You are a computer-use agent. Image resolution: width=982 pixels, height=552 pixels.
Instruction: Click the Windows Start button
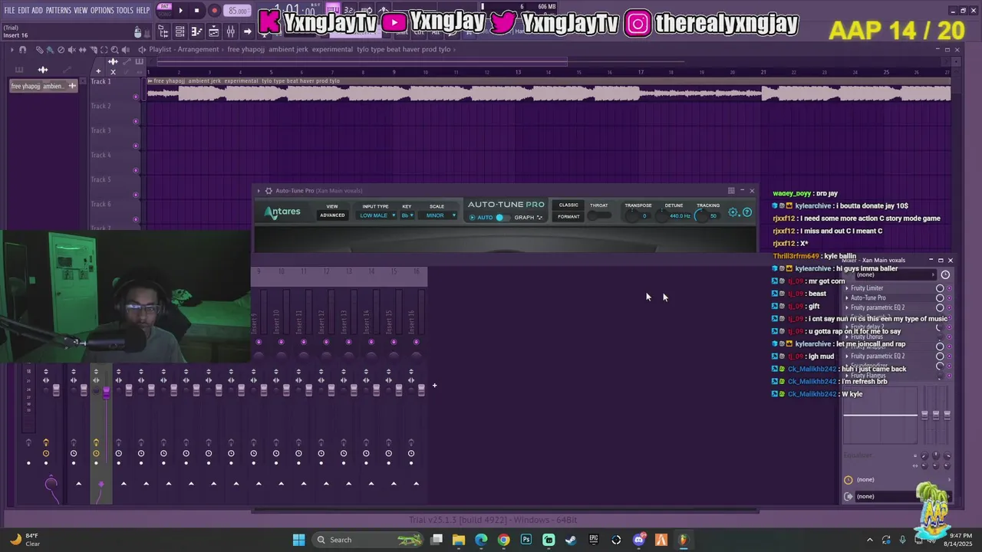(298, 540)
